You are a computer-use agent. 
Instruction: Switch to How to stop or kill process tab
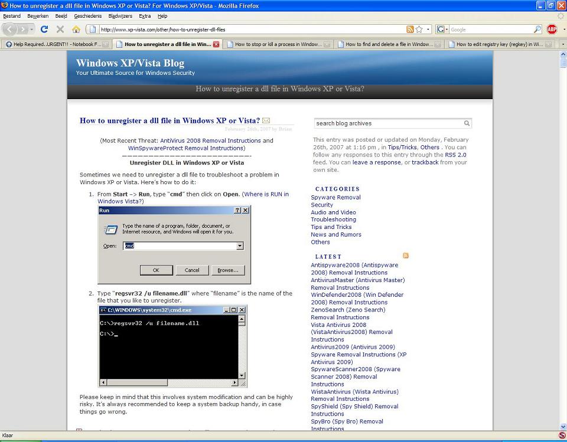[278, 44]
